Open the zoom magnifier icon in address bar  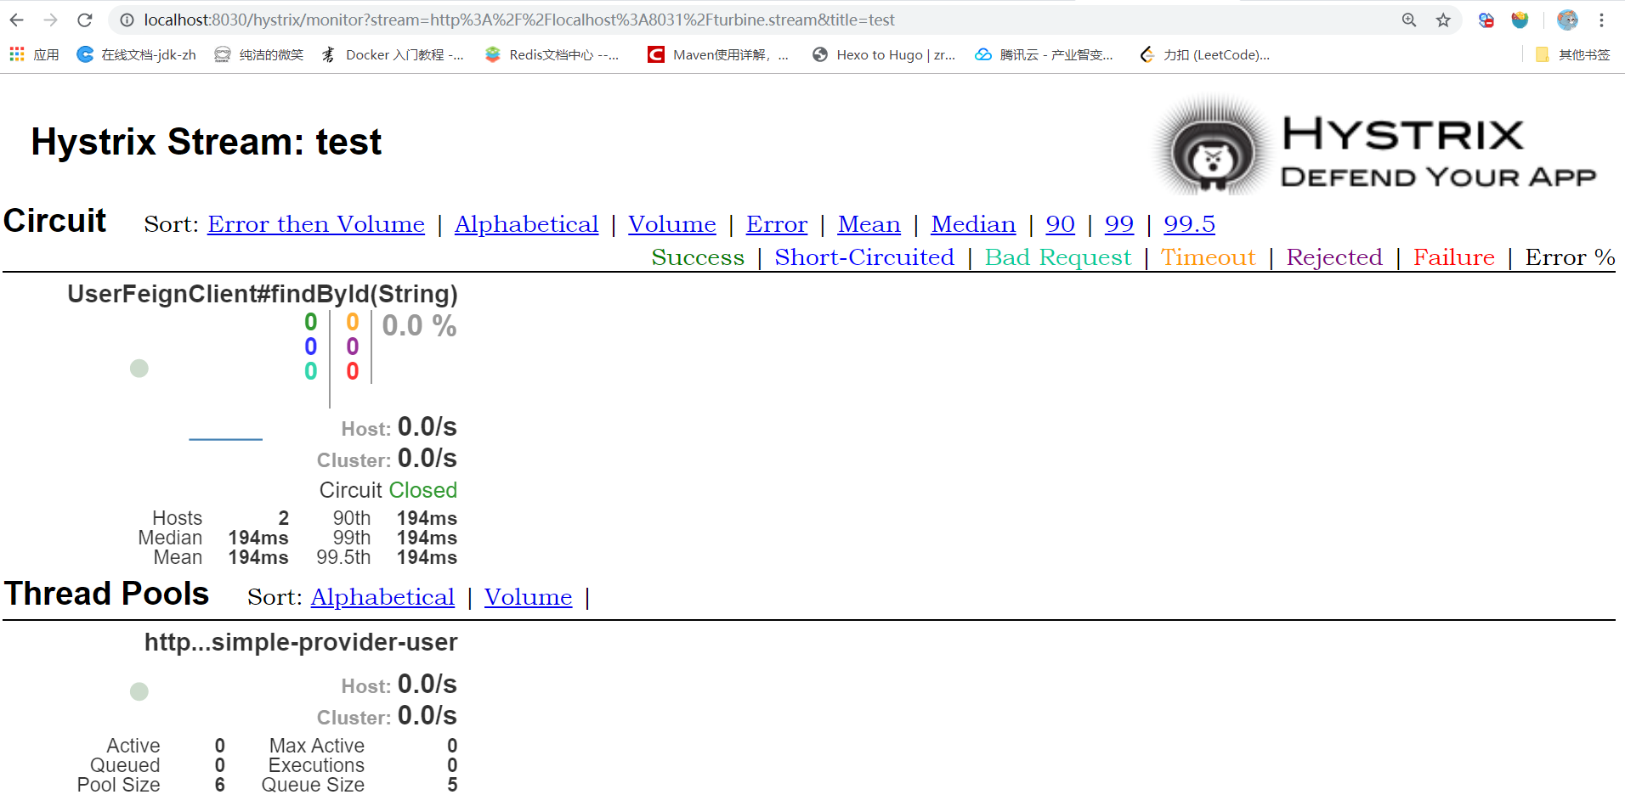1409,20
